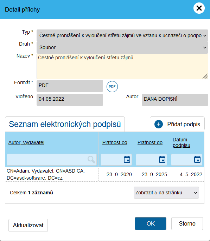Cancel with the Storno button
210x241 pixels.
tap(187, 223)
